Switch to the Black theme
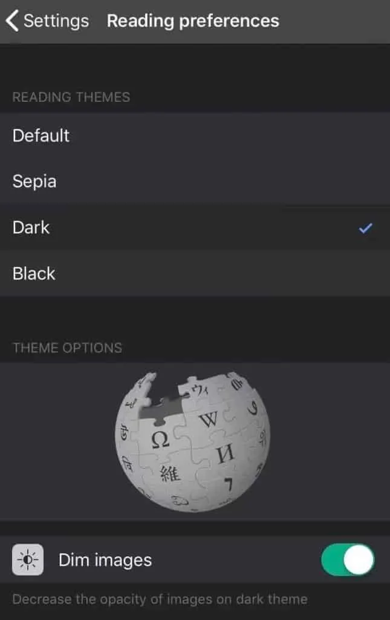The height and width of the screenshot is (620, 390). coord(195,273)
